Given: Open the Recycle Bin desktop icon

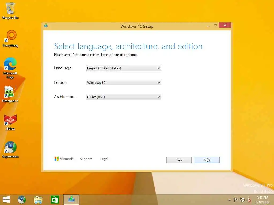Looking at the screenshot, I should tap(10, 11).
